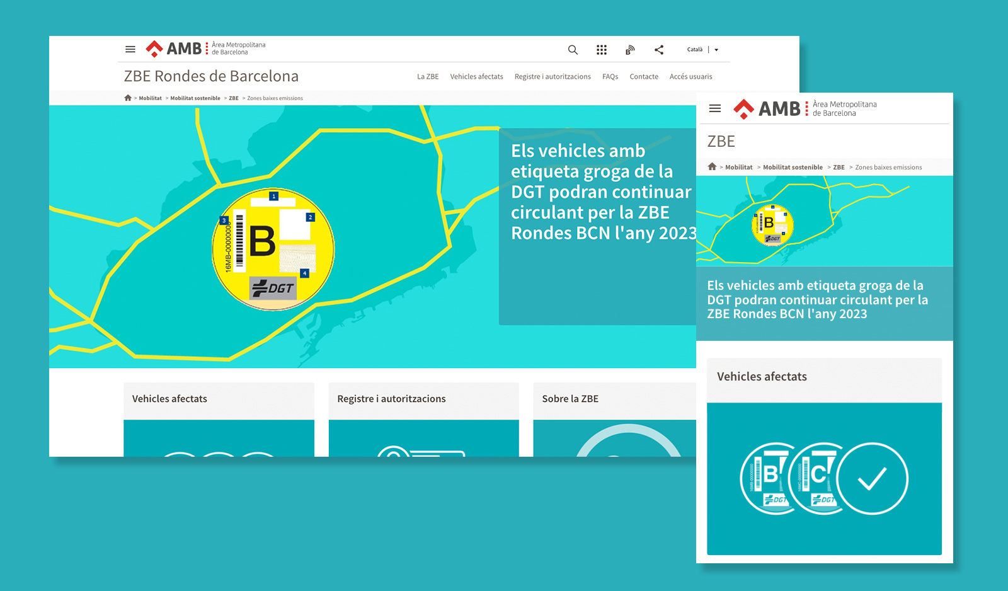Go to La ZBE menu item

pyautogui.click(x=428, y=77)
